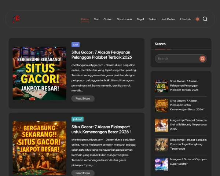
Task: Open the Judi Online menu item
Action: click(x=168, y=19)
